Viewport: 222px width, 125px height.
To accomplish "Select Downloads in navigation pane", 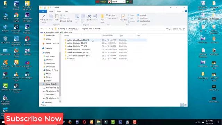I will pos(50,67).
